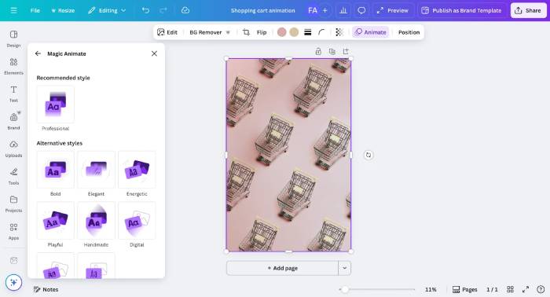Expand the Editing mode dropdown
Image resolution: width=550 pixels, height=297 pixels.
click(107, 10)
